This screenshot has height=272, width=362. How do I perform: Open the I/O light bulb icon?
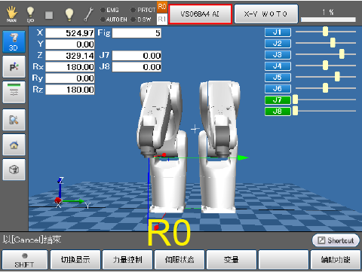(x=30, y=14)
